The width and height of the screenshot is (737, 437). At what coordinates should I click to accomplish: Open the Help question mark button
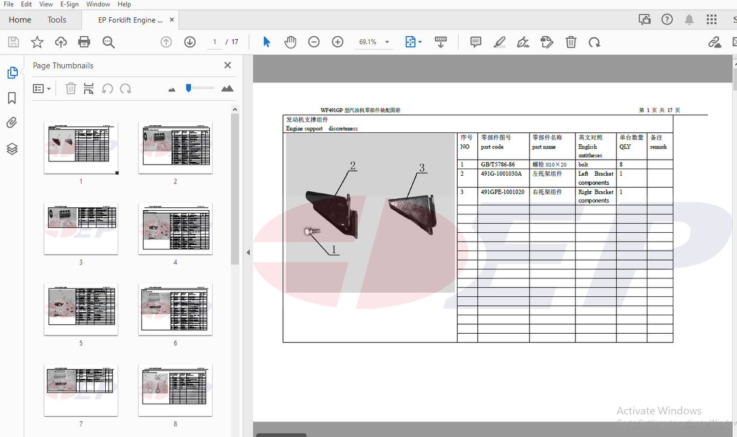pos(666,19)
